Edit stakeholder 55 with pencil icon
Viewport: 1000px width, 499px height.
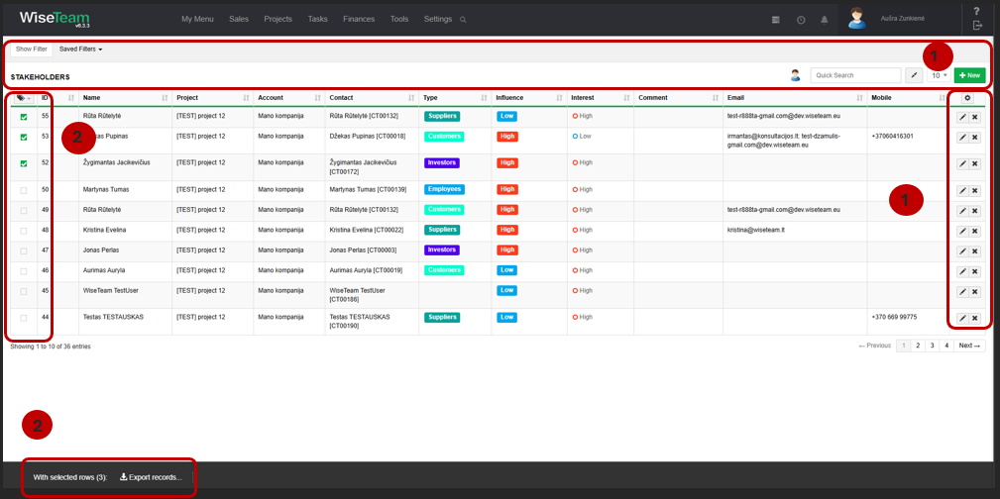coord(962,117)
